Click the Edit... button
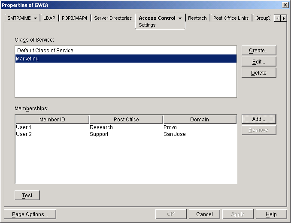This screenshot has width=291, height=223. click(x=259, y=62)
